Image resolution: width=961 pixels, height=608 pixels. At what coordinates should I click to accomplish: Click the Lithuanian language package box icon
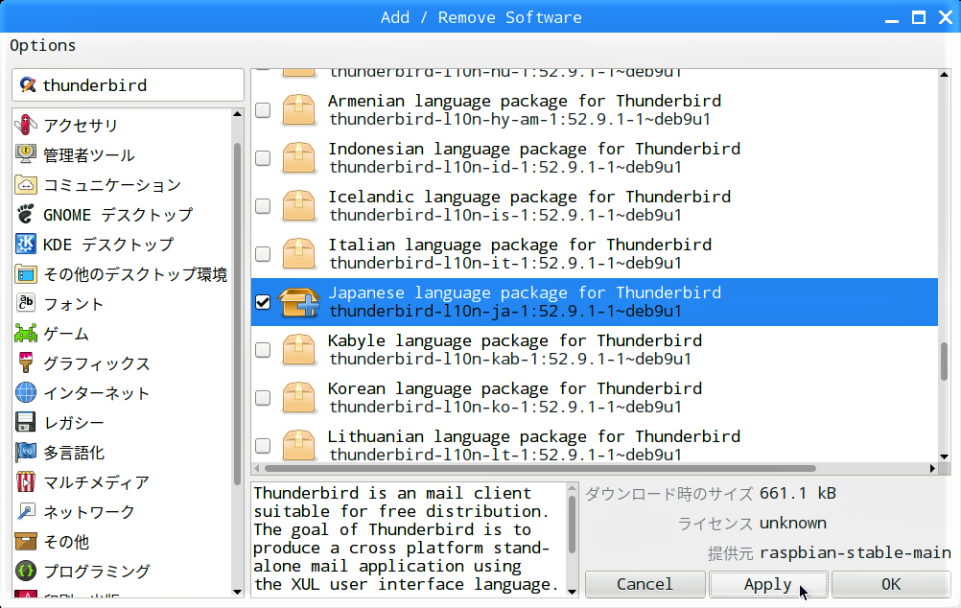[x=298, y=445]
